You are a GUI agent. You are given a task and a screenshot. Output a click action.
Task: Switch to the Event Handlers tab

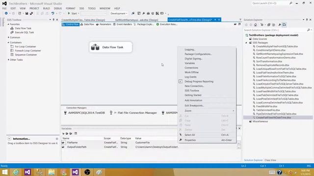tap(122, 24)
